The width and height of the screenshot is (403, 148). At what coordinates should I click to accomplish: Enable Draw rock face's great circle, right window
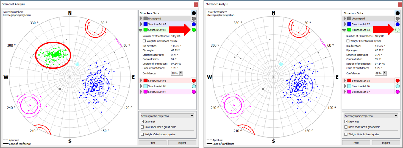tap(346, 127)
